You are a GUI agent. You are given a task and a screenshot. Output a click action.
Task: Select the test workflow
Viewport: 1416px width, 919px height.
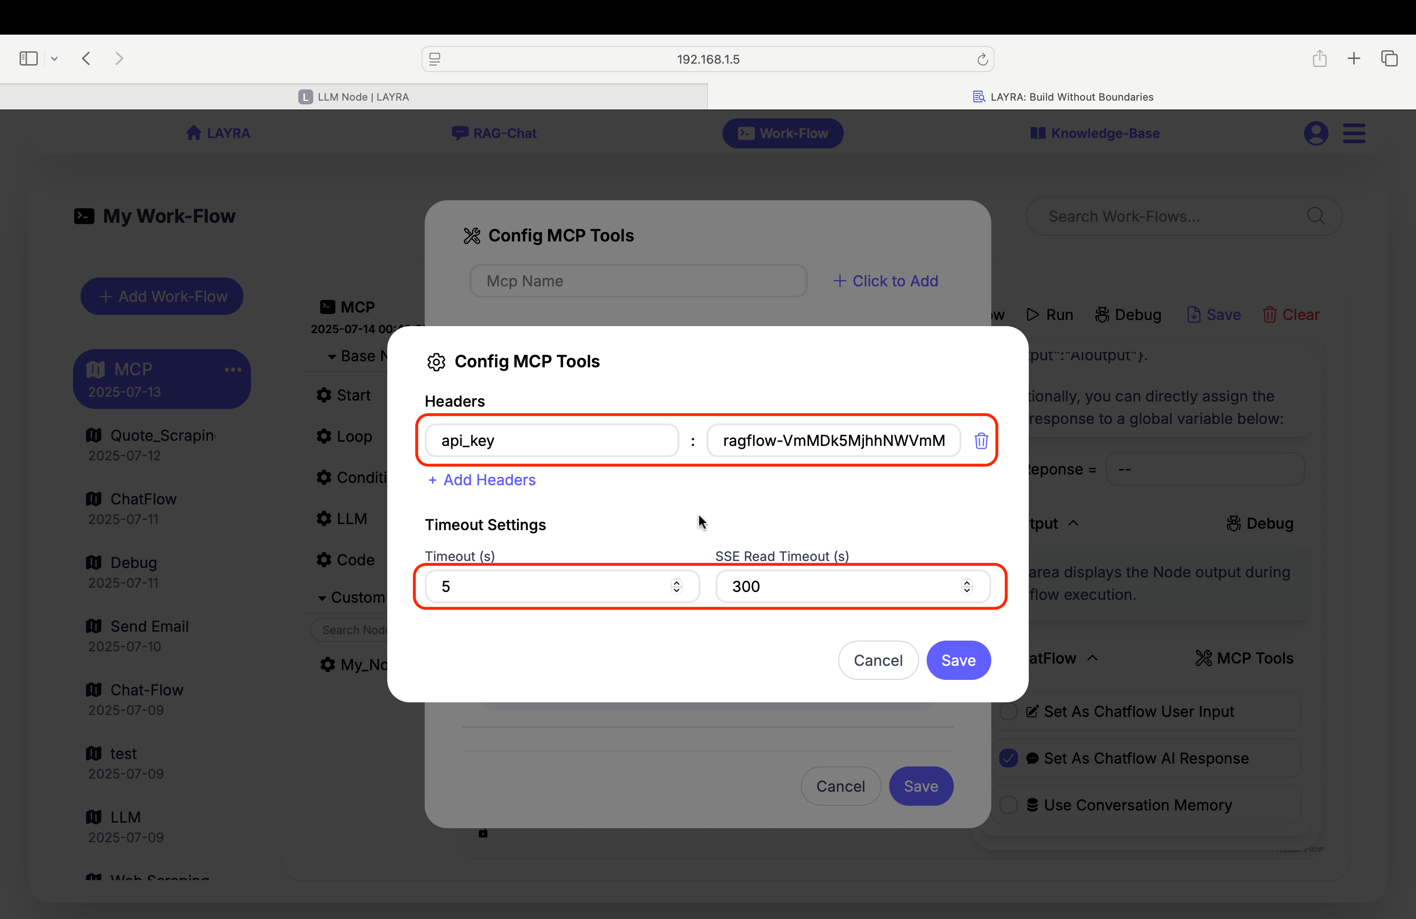point(162,763)
